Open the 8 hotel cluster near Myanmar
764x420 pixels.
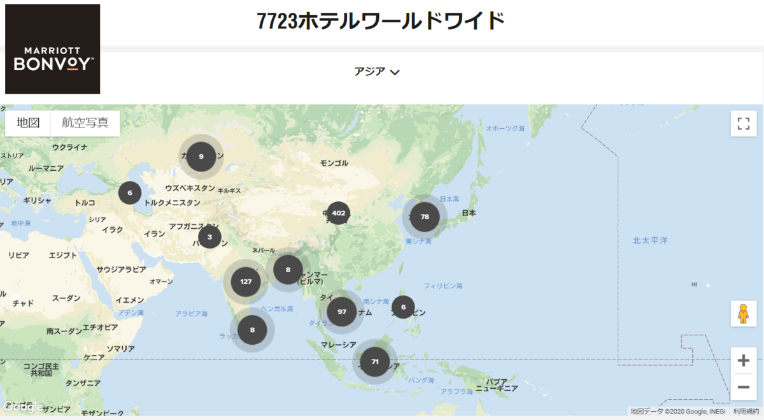[288, 270]
